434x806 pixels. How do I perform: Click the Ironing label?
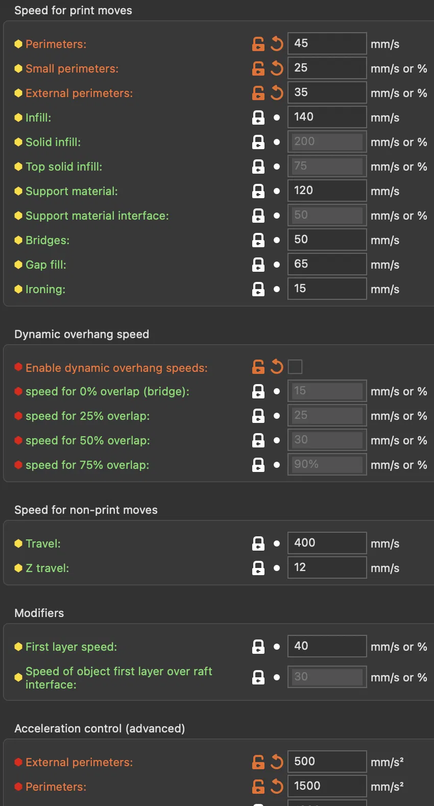pyautogui.click(x=45, y=289)
